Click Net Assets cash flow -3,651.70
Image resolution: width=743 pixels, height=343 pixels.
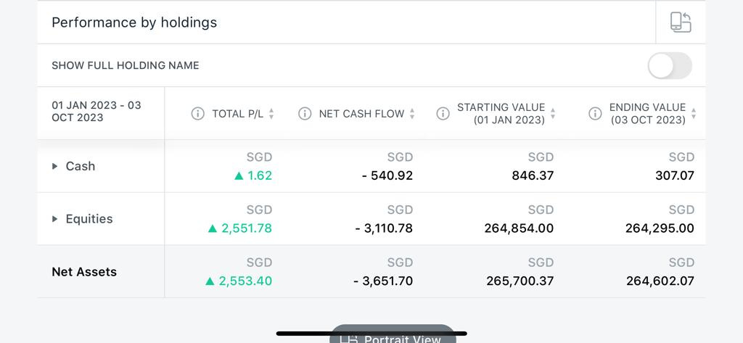(x=383, y=281)
